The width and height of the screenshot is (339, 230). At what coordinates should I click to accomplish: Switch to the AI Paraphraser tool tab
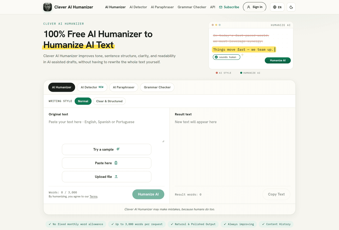pyautogui.click(x=124, y=87)
